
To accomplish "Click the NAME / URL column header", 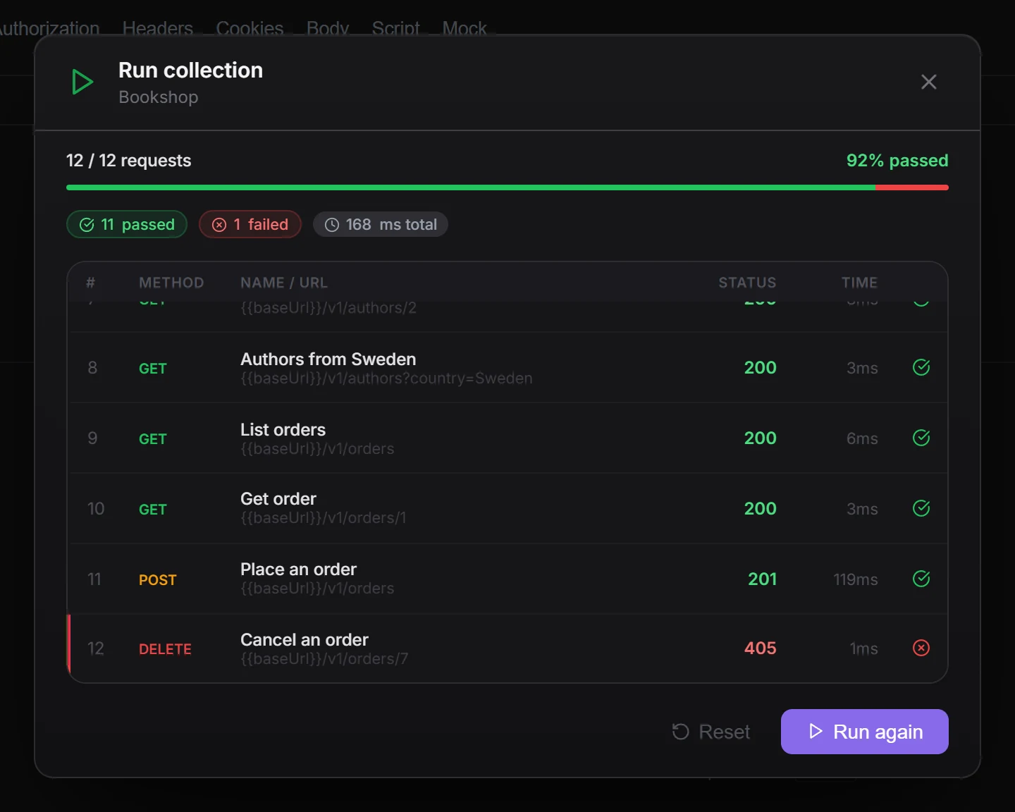I will (x=284, y=283).
